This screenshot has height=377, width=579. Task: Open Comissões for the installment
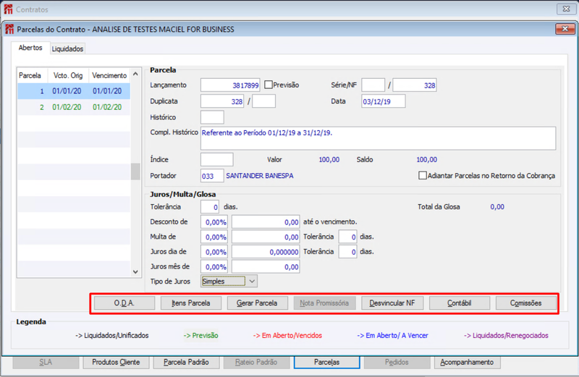[526, 303]
